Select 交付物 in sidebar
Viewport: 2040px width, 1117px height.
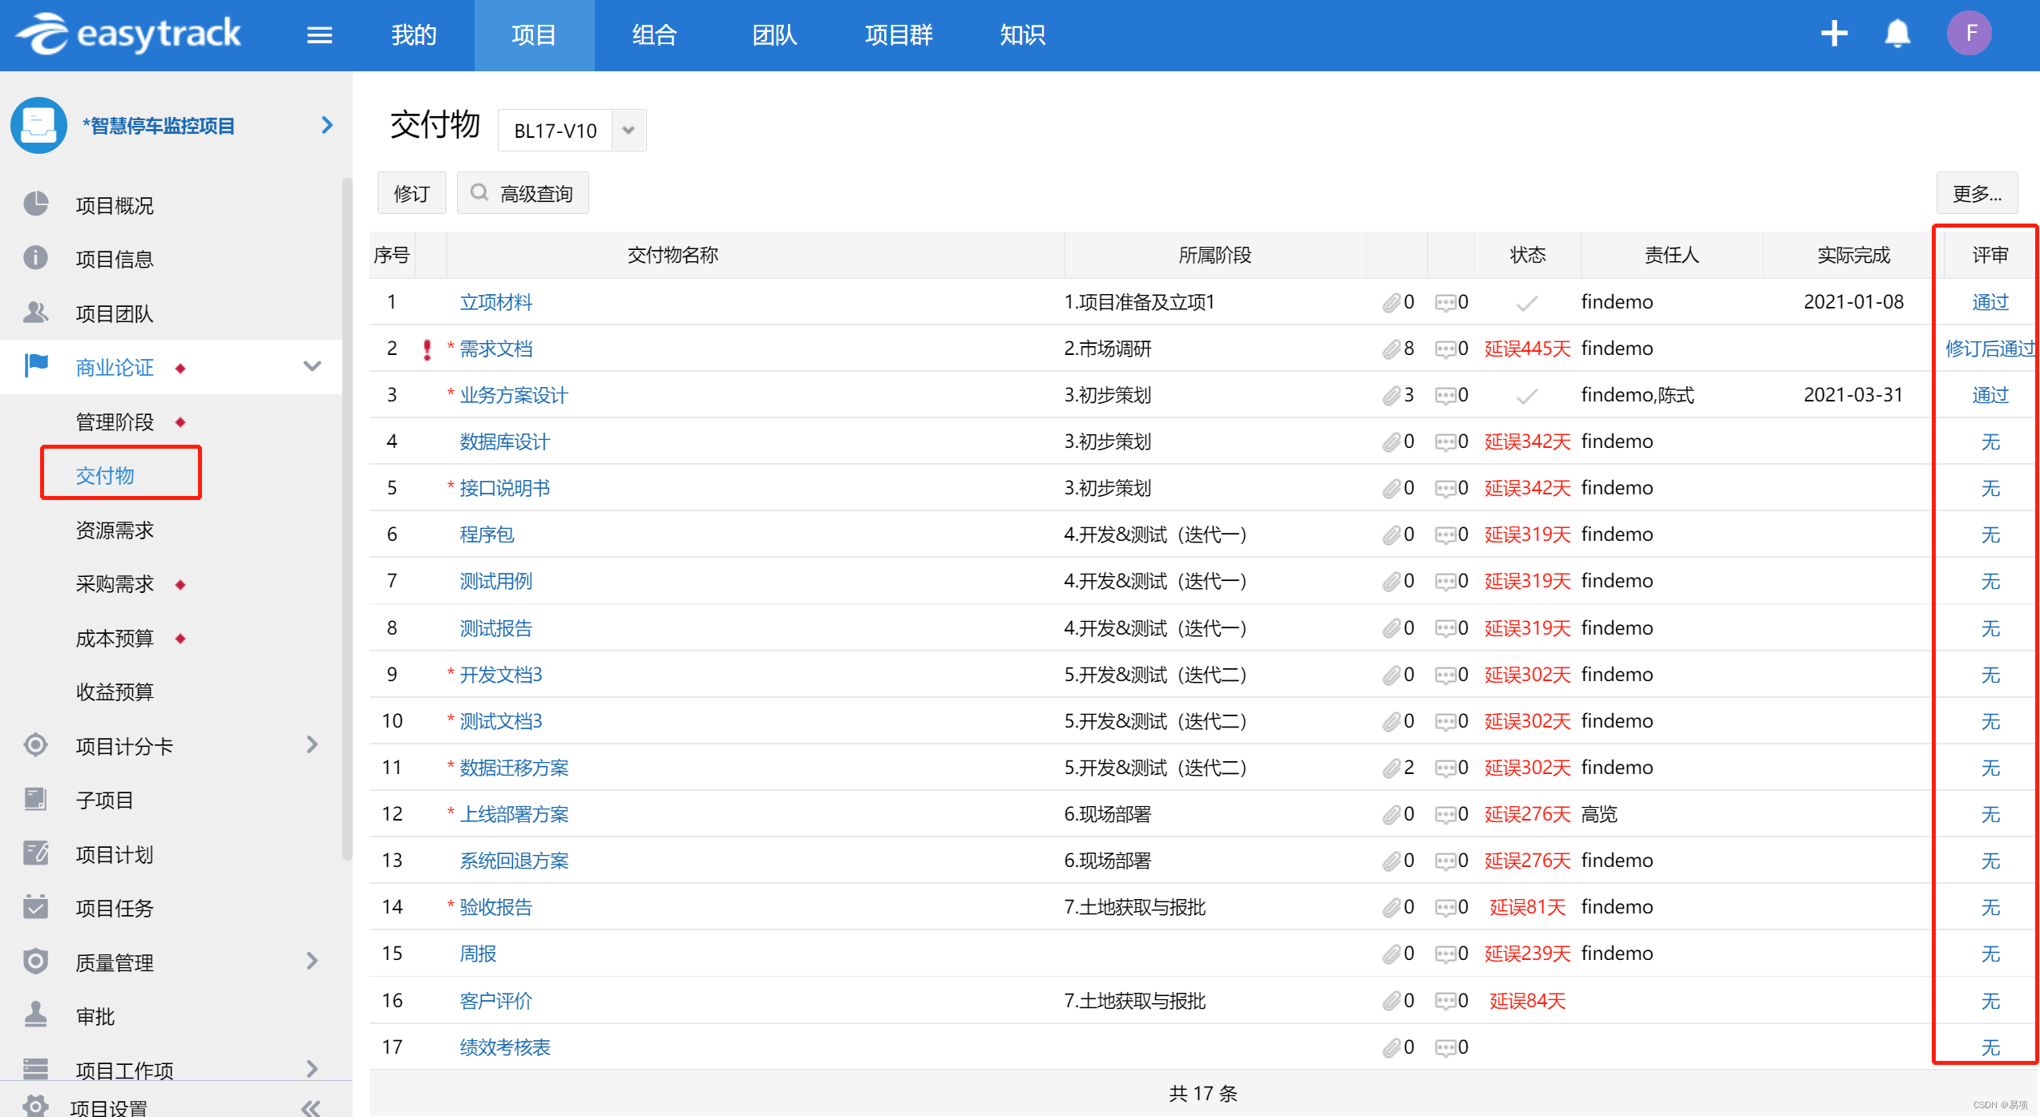coord(105,475)
